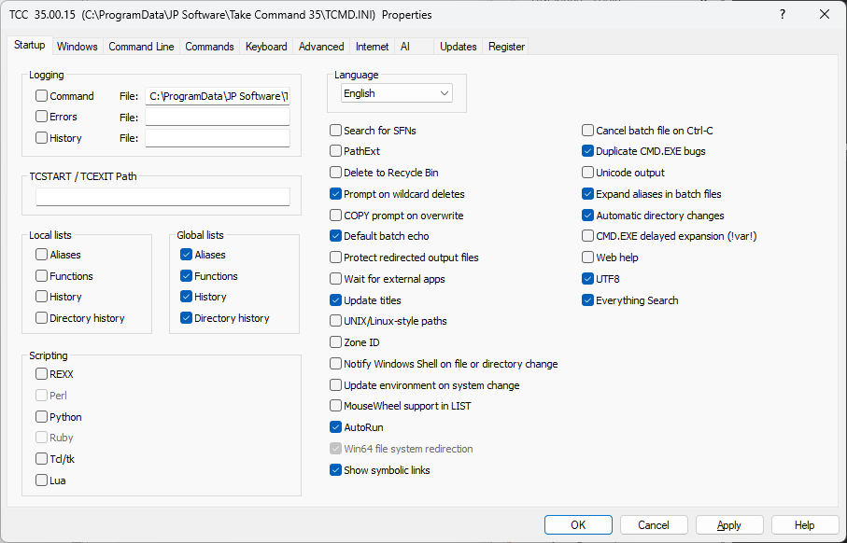Disable Everything Search
Viewport: 847px width, 543px height.
[587, 300]
